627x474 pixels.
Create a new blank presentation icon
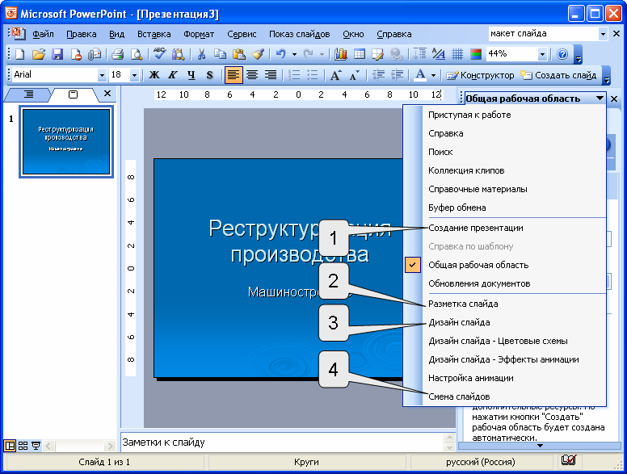[x=19, y=54]
